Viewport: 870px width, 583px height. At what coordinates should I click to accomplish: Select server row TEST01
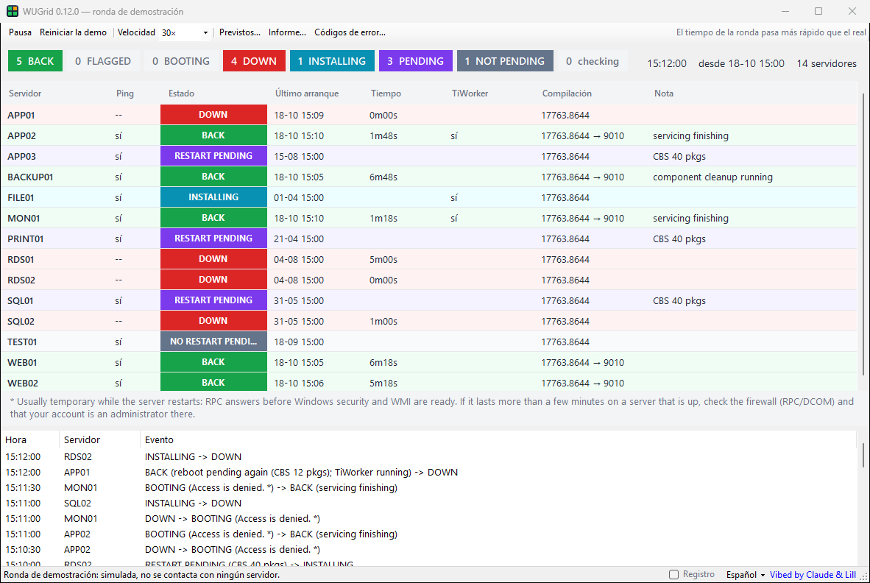(428, 342)
